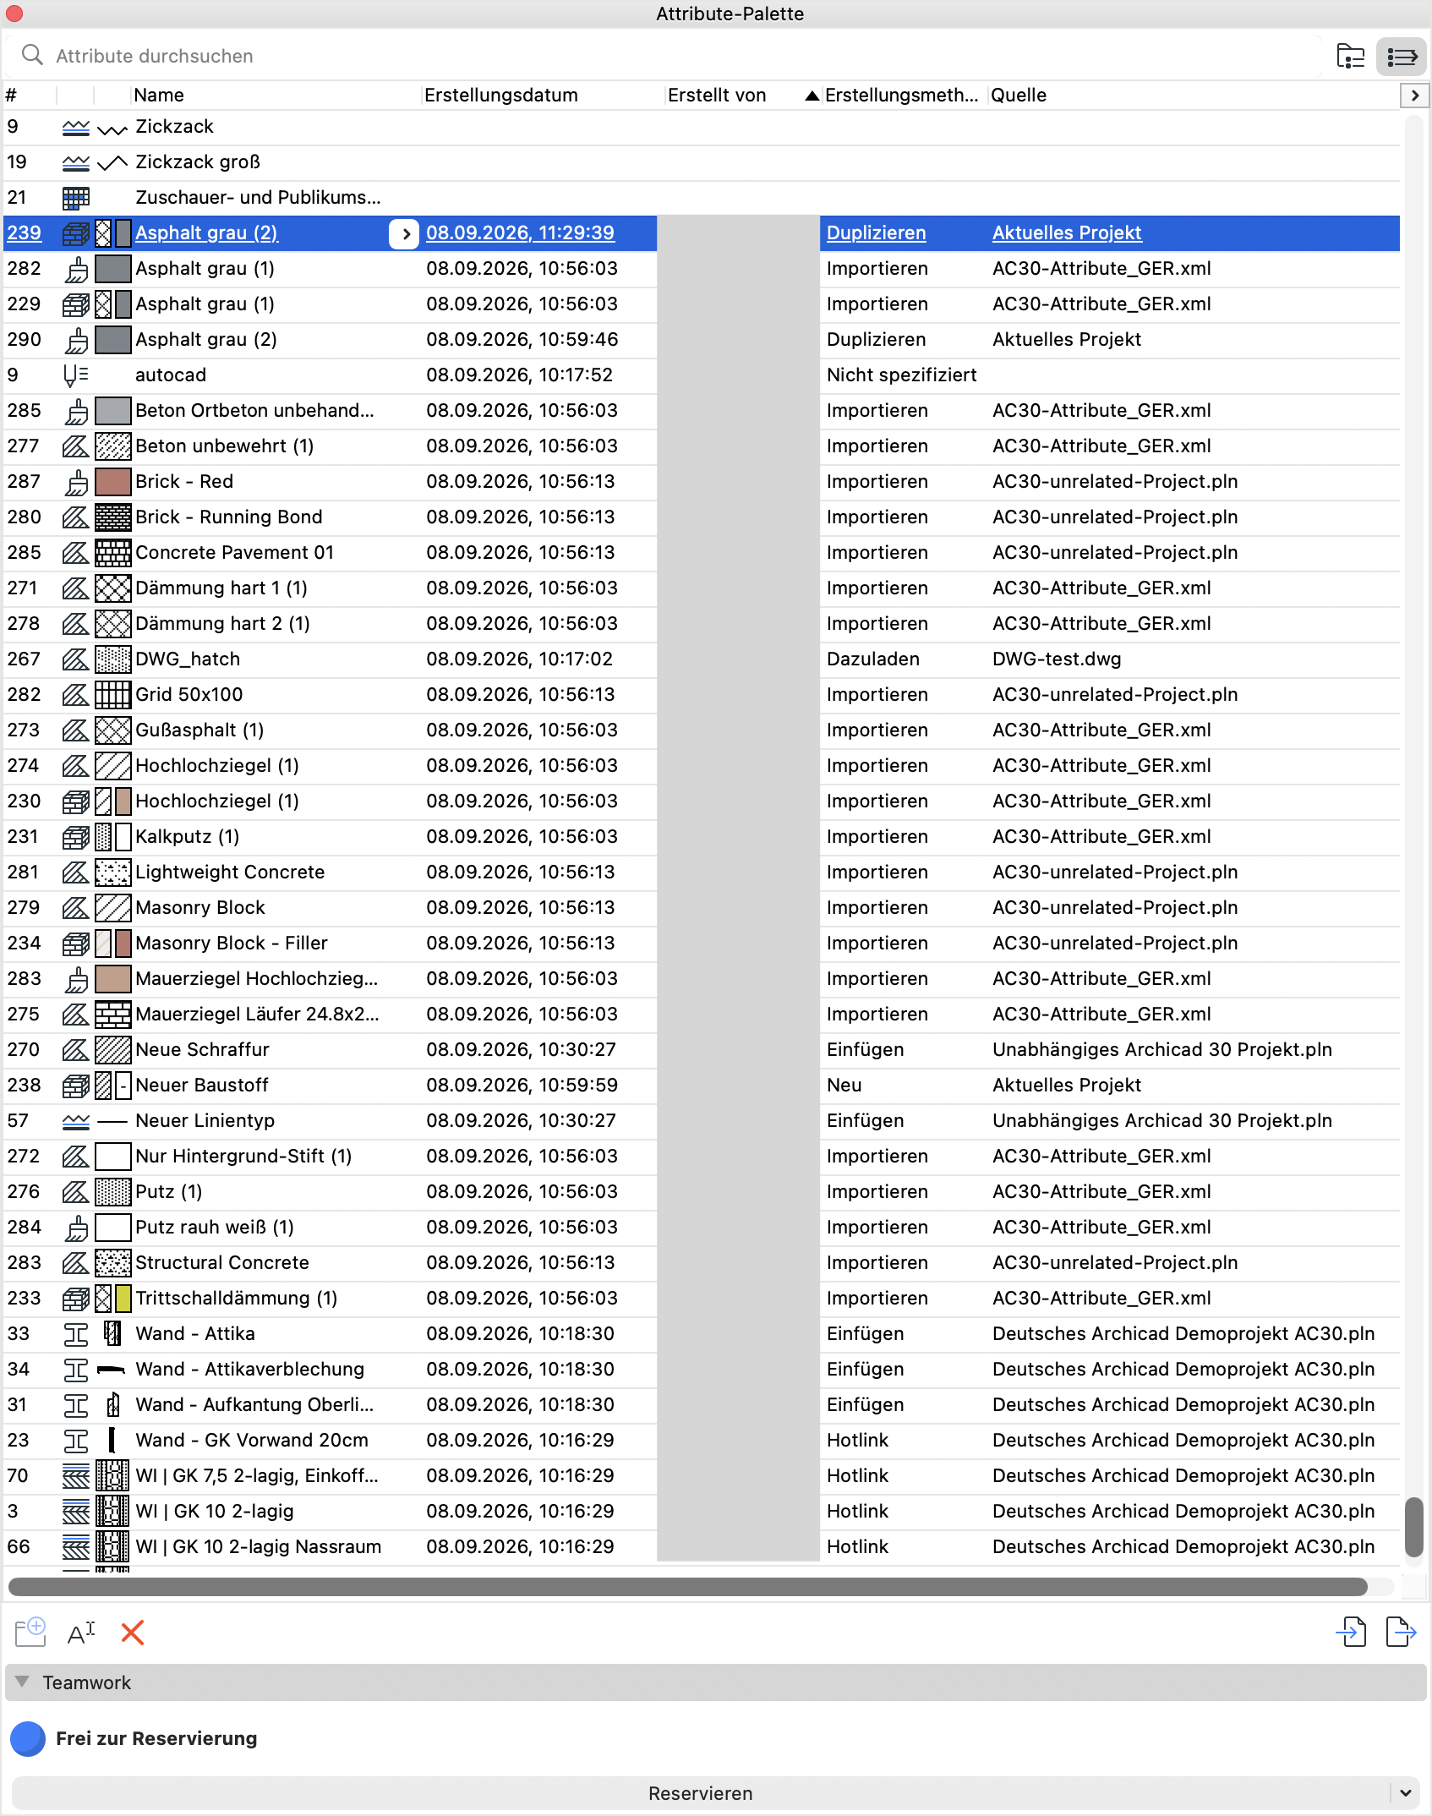Click line type icon of Zickzack groß
Image resolution: width=1432 pixels, height=1816 pixels.
pos(76,161)
